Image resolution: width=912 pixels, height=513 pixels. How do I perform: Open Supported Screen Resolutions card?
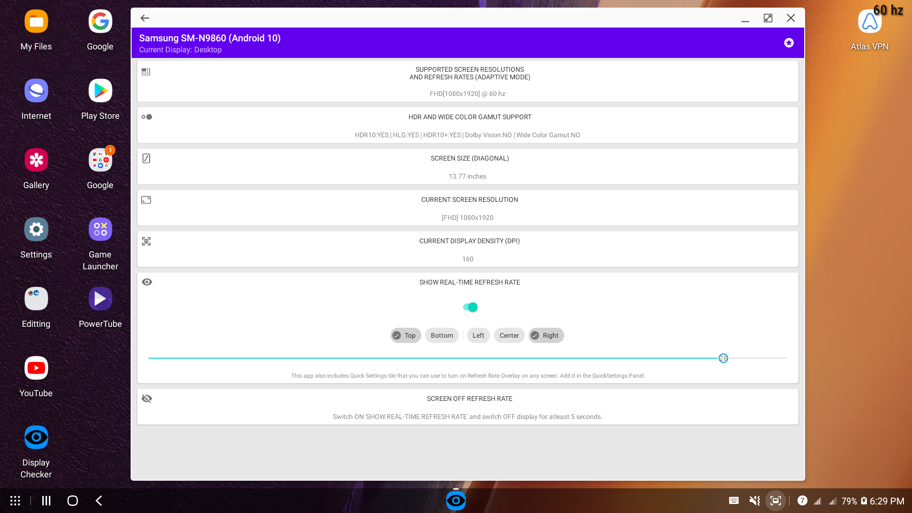pos(468,81)
